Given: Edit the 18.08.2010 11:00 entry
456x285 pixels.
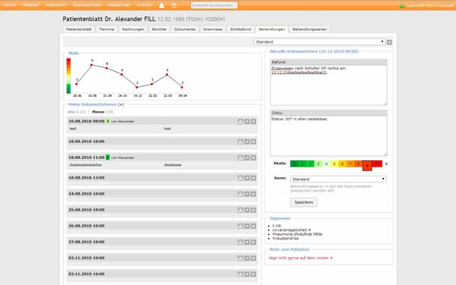Looking at the screenshot, I should pos(247,157).
